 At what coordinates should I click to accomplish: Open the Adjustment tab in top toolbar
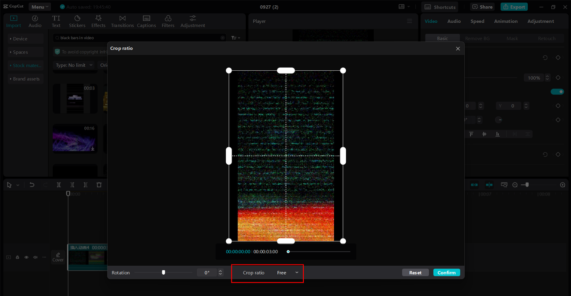point(193,21)
